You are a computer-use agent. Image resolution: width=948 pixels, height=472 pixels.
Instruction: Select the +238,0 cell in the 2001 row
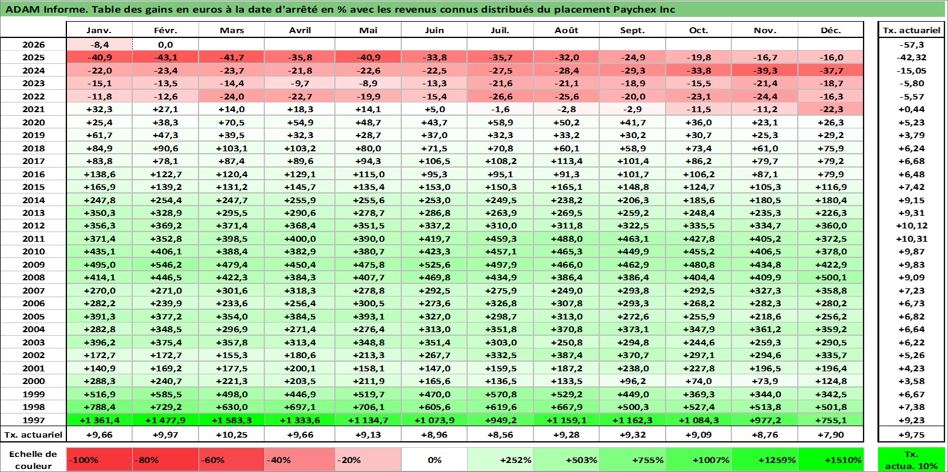pos(632,368)
